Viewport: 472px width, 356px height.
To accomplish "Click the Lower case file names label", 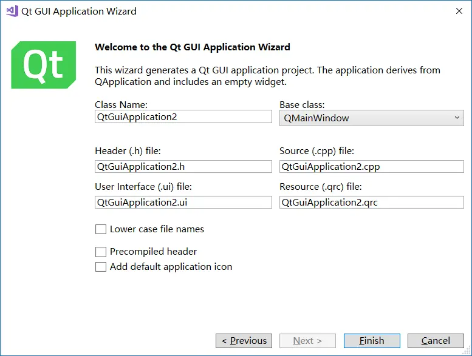I will point(157,229).
